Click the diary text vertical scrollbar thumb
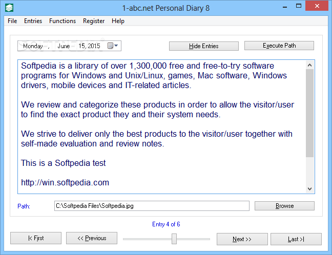This screenshot has height=255, width=332. (309, 113)
